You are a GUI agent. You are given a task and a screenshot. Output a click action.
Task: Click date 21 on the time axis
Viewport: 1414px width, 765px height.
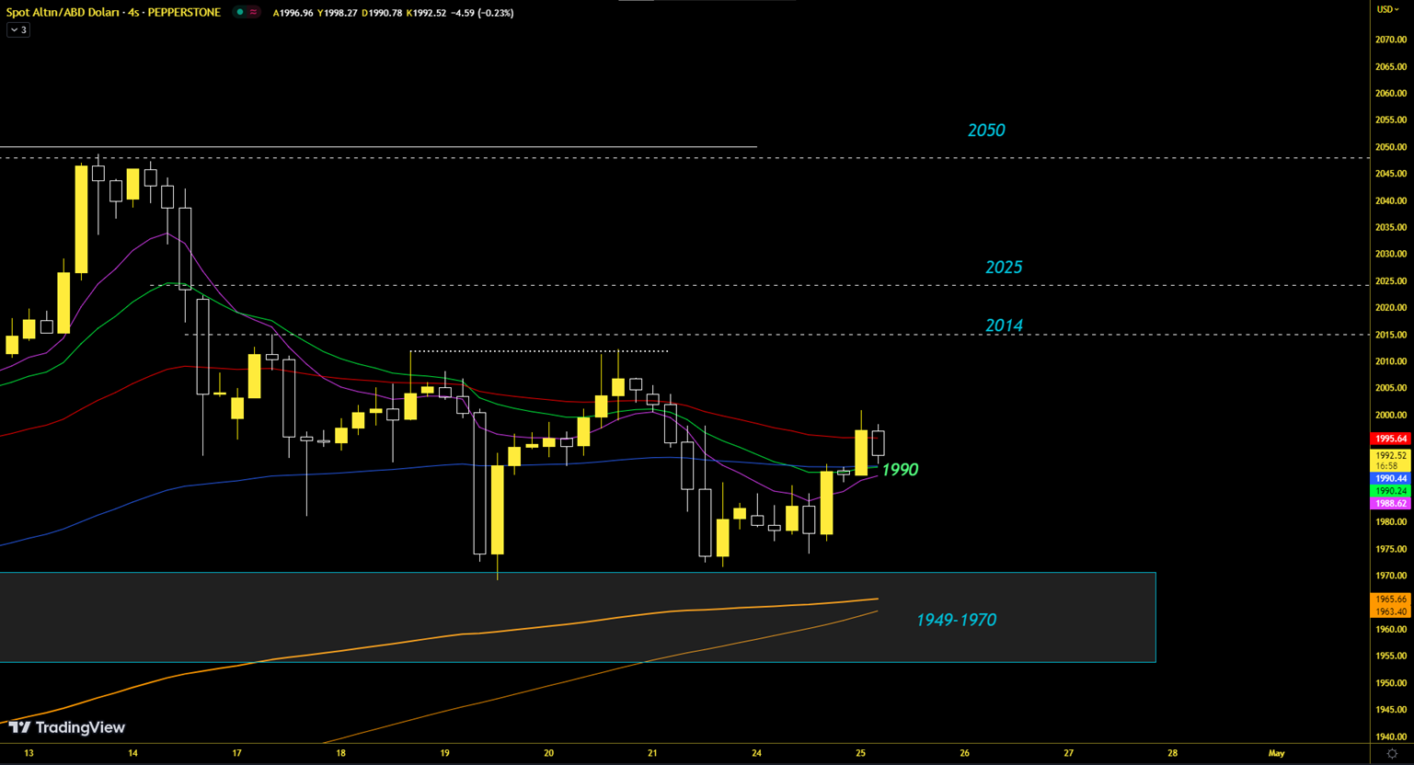point(652,753)
